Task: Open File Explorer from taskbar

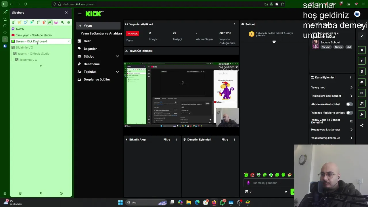Action: point(189,202)
